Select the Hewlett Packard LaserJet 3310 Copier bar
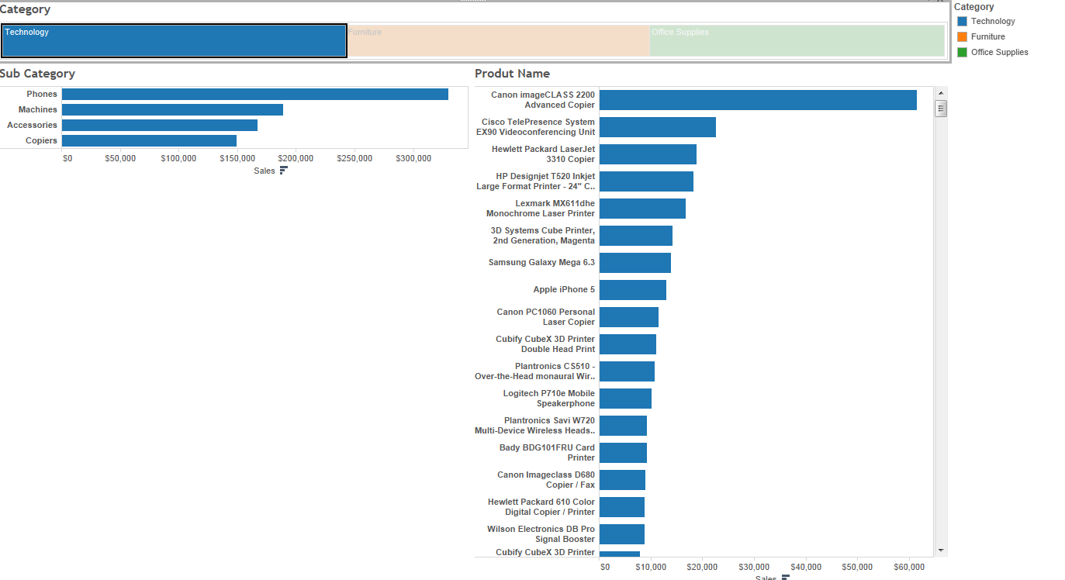The width and height of the screenshot is (1065, 580). click(x=648, y=154)
